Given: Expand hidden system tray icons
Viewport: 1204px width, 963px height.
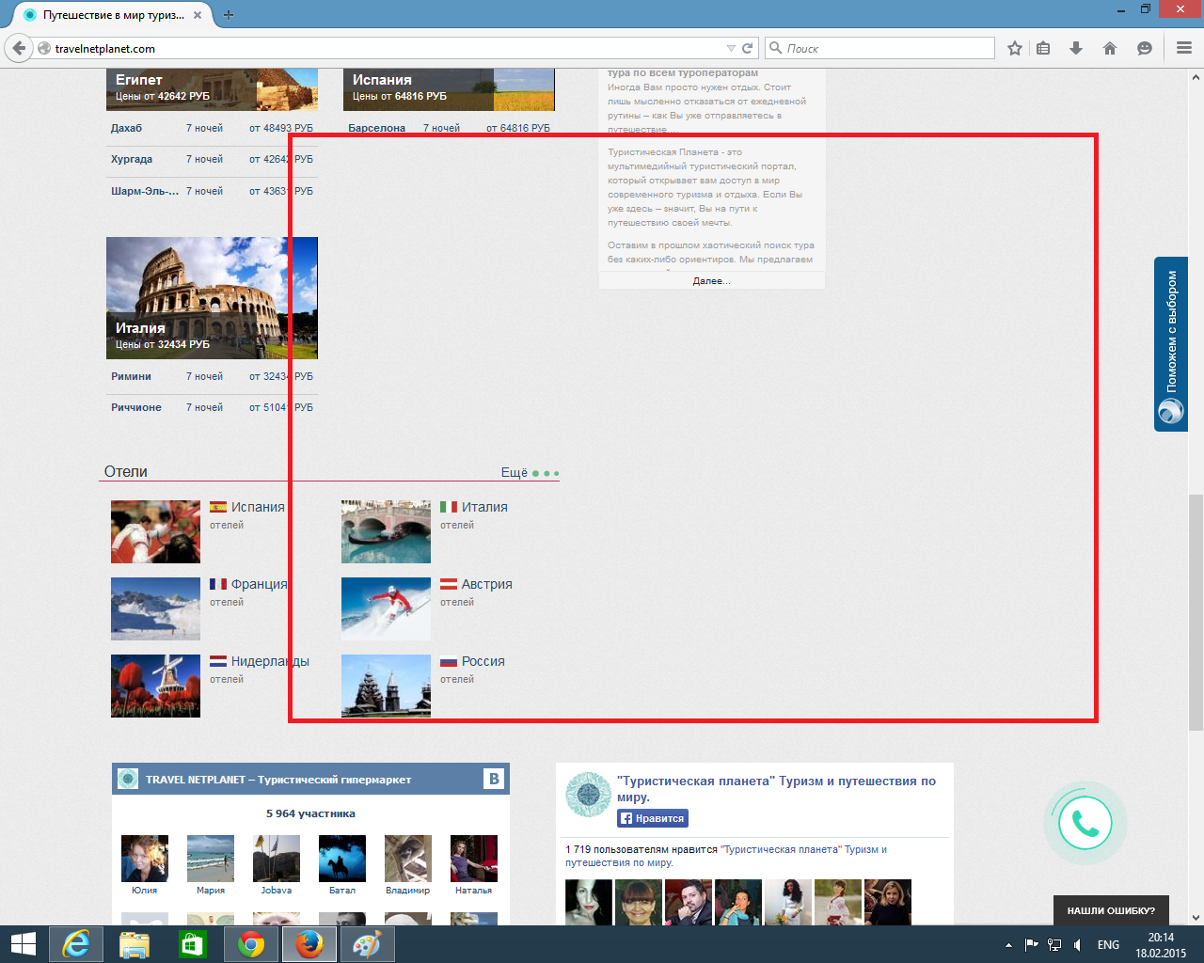Looking at the screenshot, I should point(1008,944).
